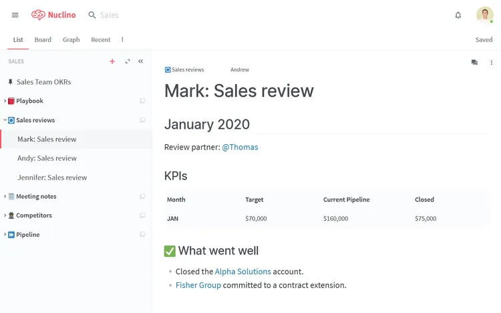501x313 pixels.
Task: Expand the Meeting notes collection
Action: [x=5, y=196]
